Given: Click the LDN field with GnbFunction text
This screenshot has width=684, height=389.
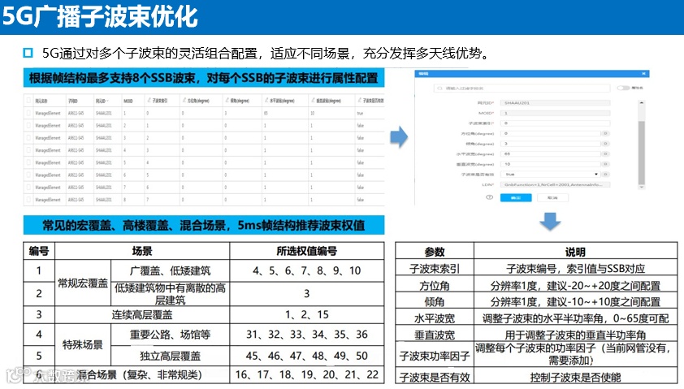Looking at the screenshot, I should point(556,184).
